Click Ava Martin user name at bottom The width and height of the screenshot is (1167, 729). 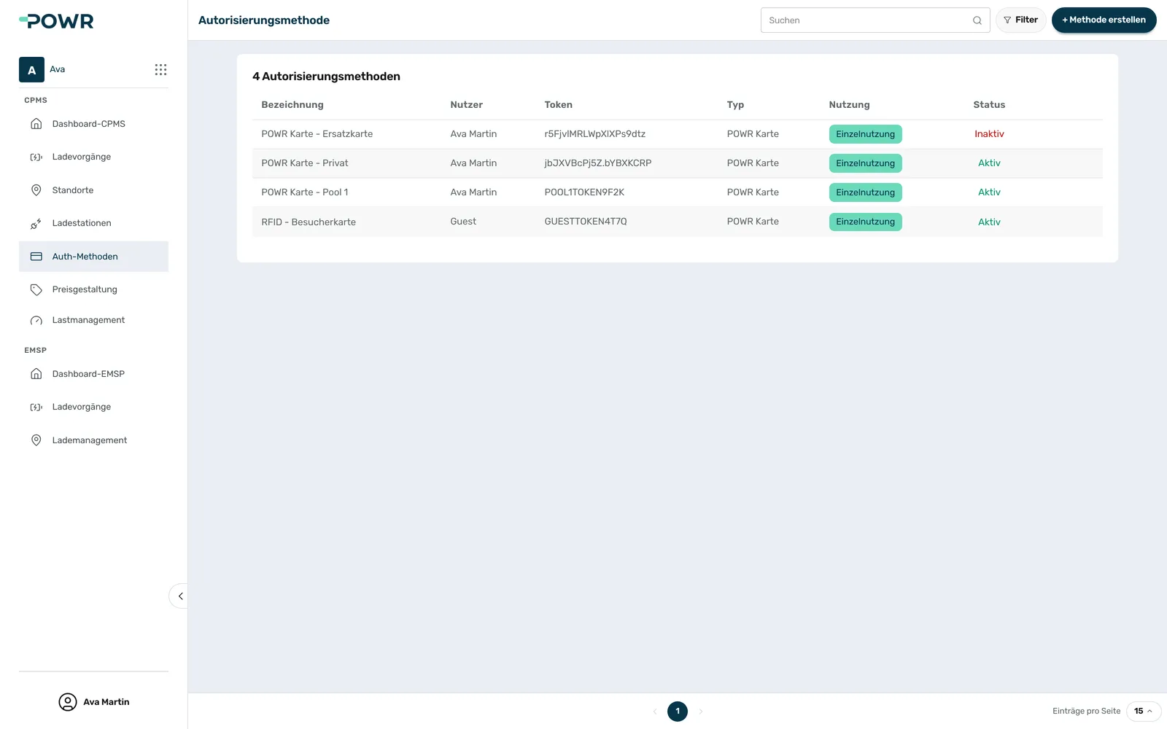[x=106, y=702]
